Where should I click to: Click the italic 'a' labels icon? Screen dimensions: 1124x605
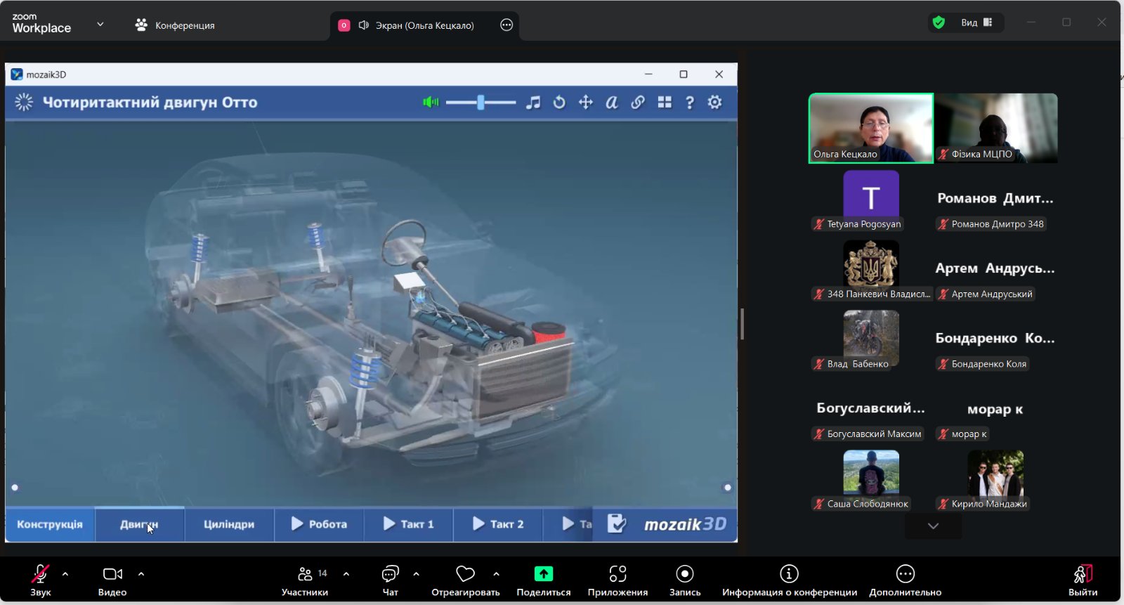pyautogui.click(x=612, y=103)
